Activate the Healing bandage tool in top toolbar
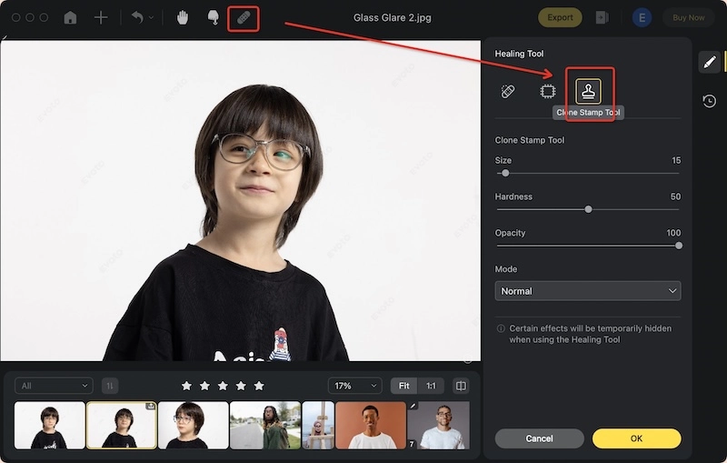Image resolution: width=727 pixels, height=463 pixels. pos(244,18)
